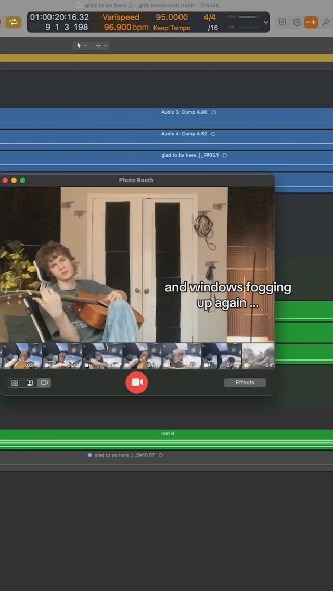
Task: Click the tempo value 95.0000
Action: [172, 17]
